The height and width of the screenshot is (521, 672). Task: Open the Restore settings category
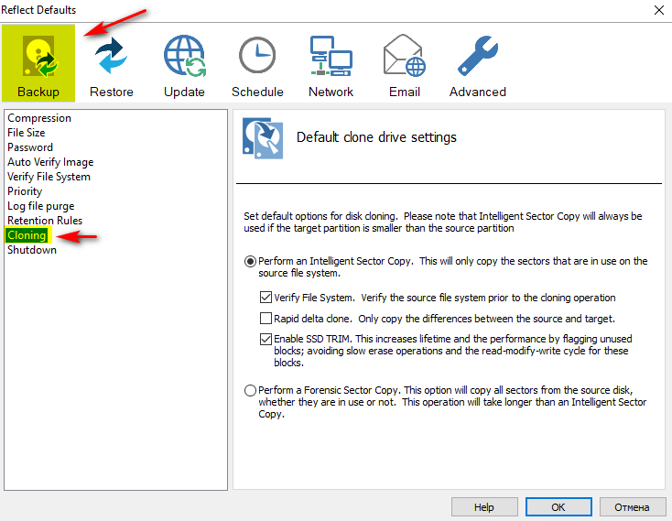pyautogui.click(x=112, y=67)
